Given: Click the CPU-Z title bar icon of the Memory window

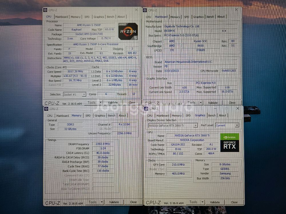Looking at the screenshot, I should [x=46, y=109].
